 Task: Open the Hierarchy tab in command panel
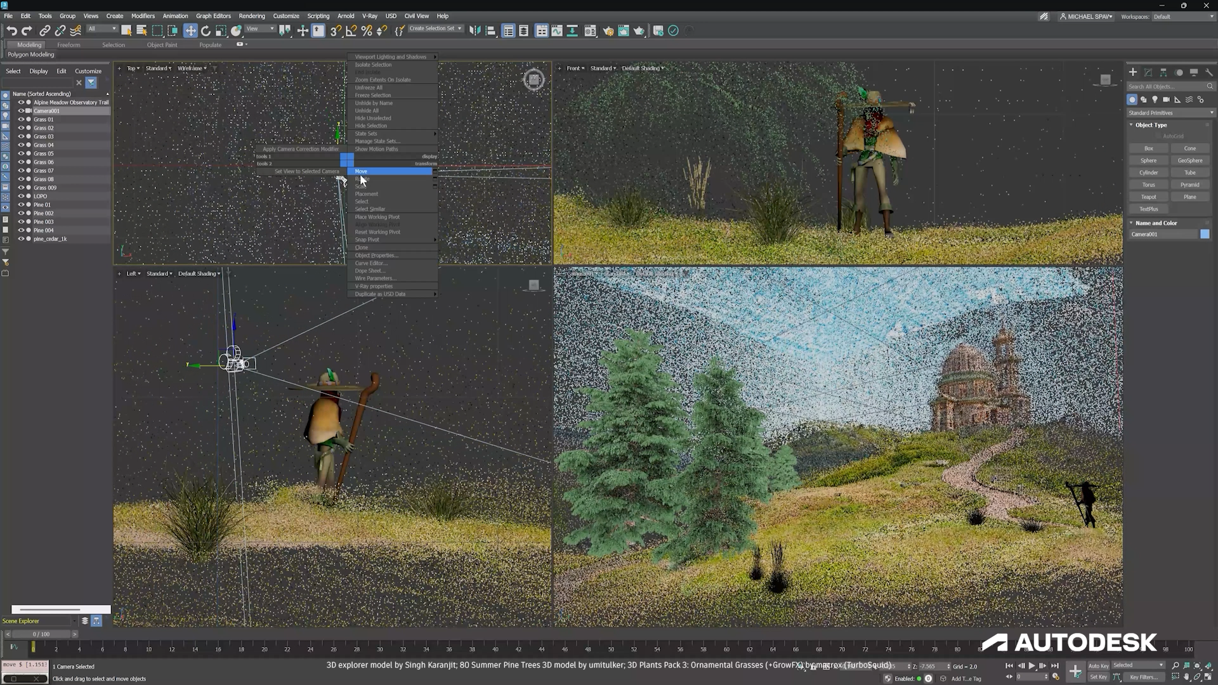pyautogui.click(x=1163, y=72)
